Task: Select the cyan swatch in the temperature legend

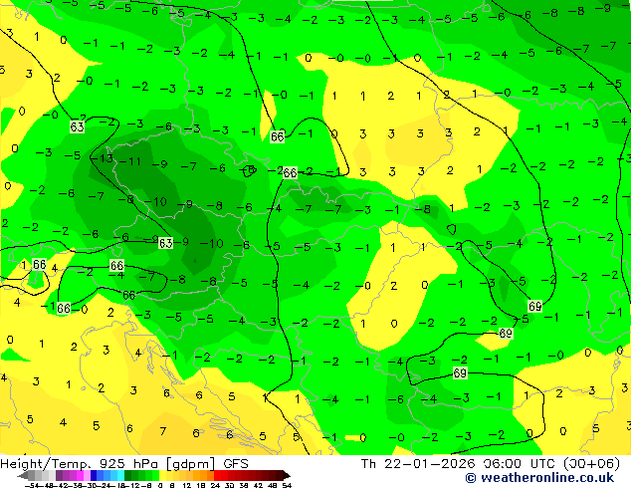Action: tap(120, 475)
